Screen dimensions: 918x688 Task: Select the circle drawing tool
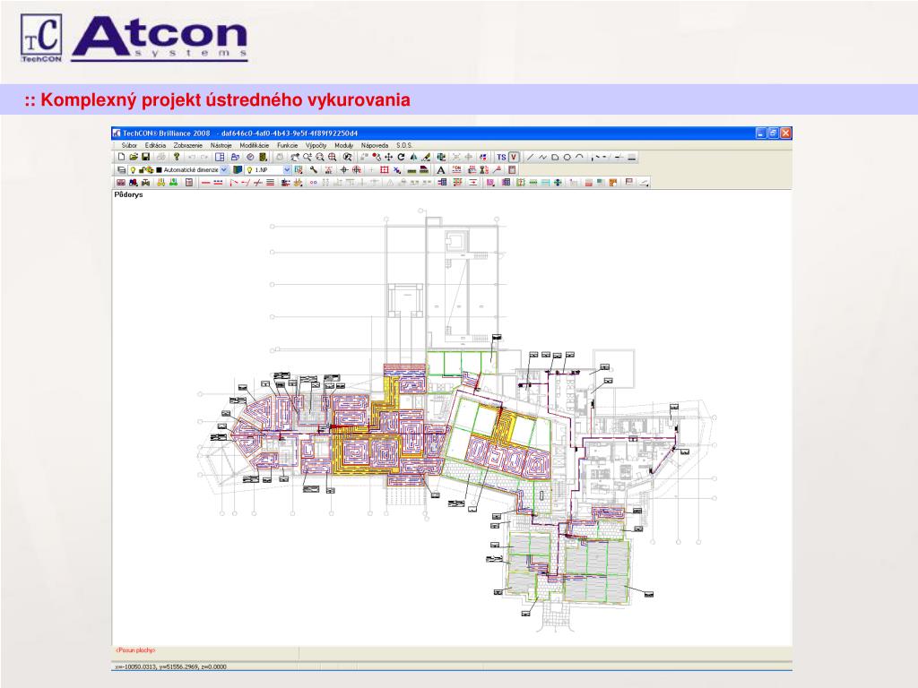pyautogui.click(x=567, y=157)
